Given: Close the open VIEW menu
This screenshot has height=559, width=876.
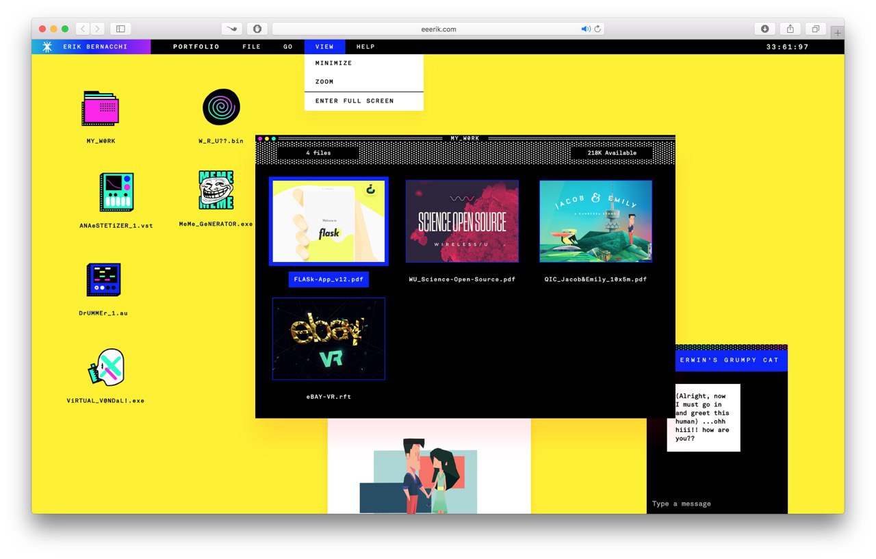Looking at the screenshot, I should pos(324,47).
